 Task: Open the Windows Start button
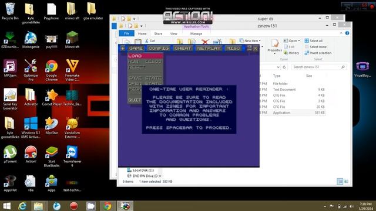6,206
